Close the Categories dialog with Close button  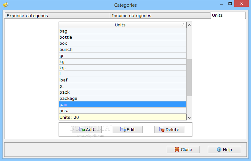pyautogui.click(x=183, y=149)
